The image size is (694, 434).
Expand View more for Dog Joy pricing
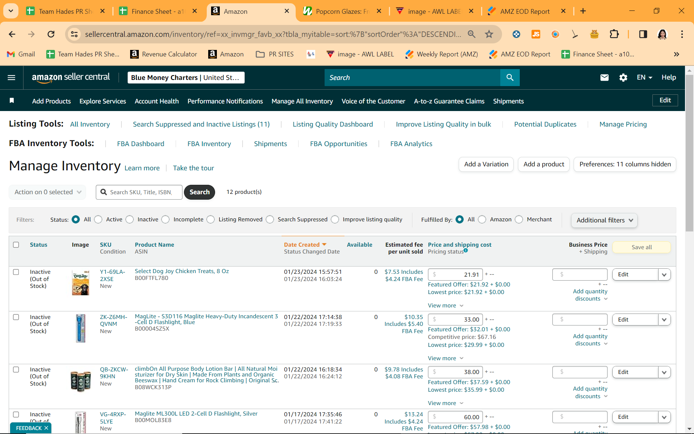(x=446, y=306)
